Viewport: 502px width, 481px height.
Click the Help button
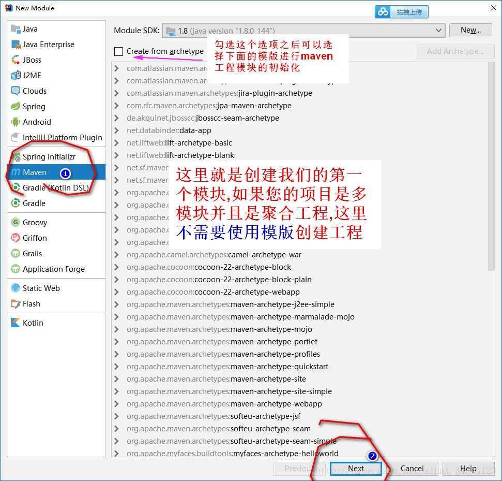coord(468,469)
